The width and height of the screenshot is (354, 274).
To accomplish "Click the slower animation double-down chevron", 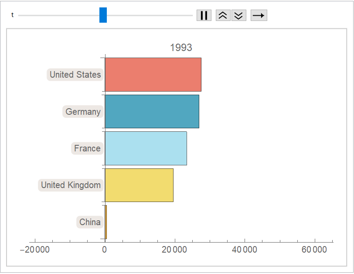I will pyautogui.click(x=238, y=15).
